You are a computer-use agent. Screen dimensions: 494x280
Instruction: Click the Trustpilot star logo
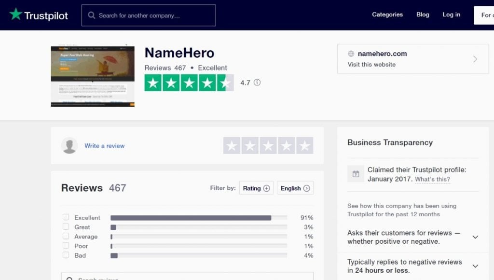pyautogui.click(x=16, y=14)
